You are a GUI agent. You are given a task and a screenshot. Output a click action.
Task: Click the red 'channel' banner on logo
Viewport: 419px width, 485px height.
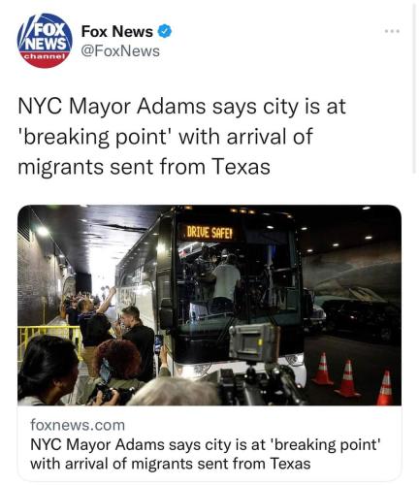[x=45, y=56]
